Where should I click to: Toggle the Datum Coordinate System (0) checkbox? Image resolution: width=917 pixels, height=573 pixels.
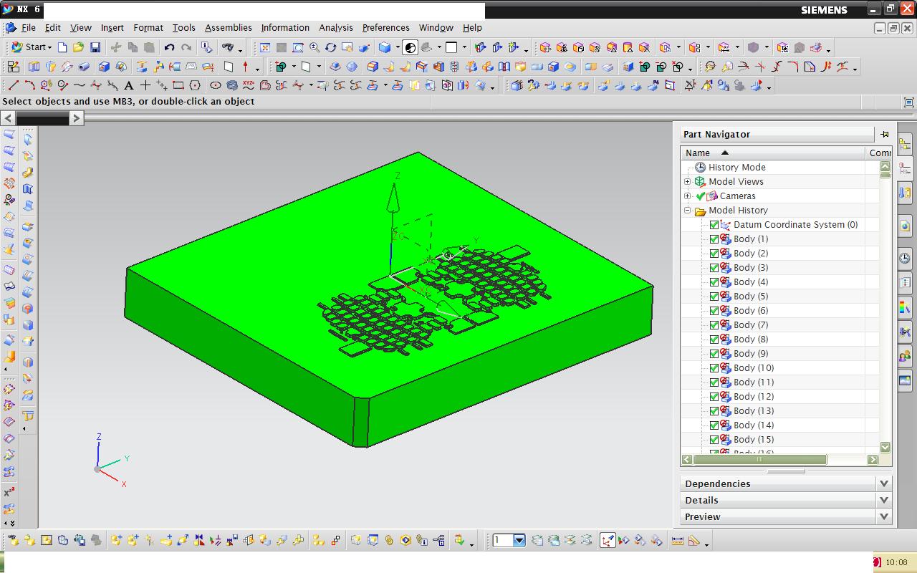point(714,225)
